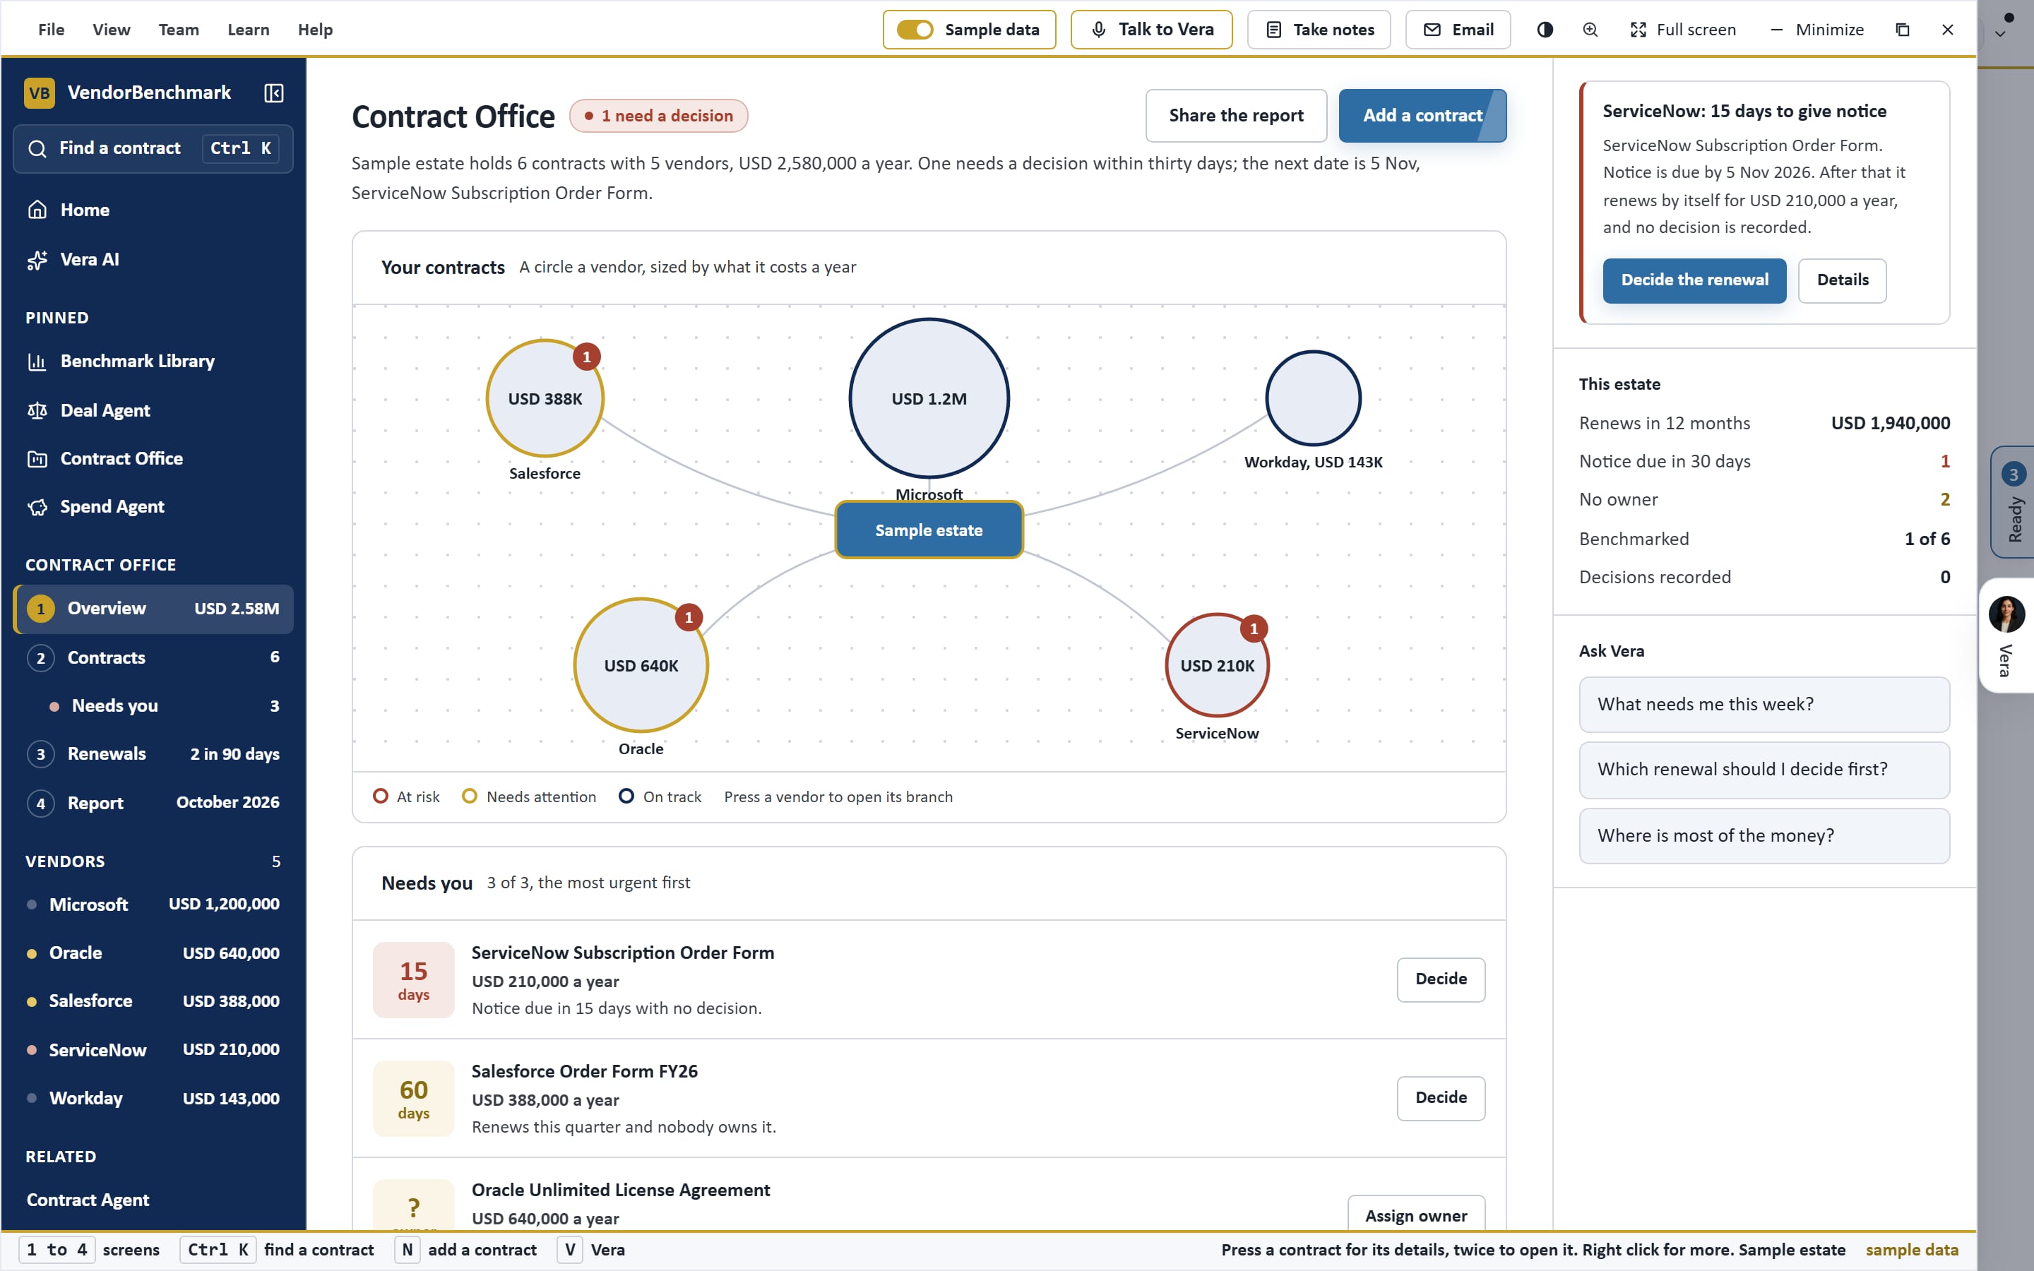
Task: Click Decide the renewal button
Action: click(1694, 281)
